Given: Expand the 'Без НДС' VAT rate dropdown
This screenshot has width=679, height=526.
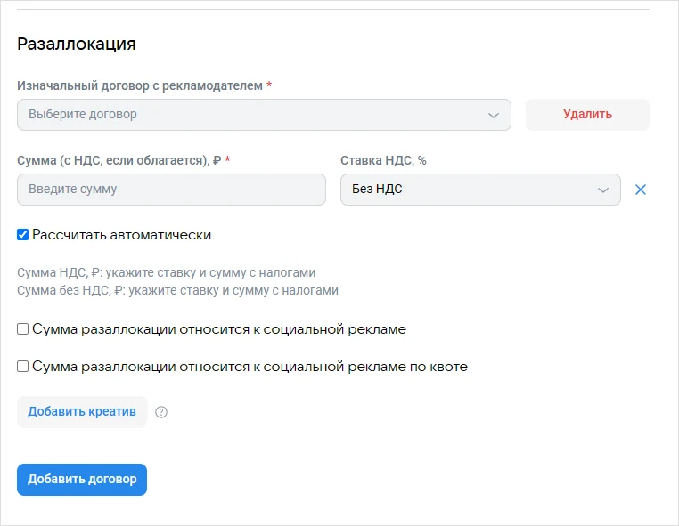Looking at the screenshot, I should click(x=480, y=190).
